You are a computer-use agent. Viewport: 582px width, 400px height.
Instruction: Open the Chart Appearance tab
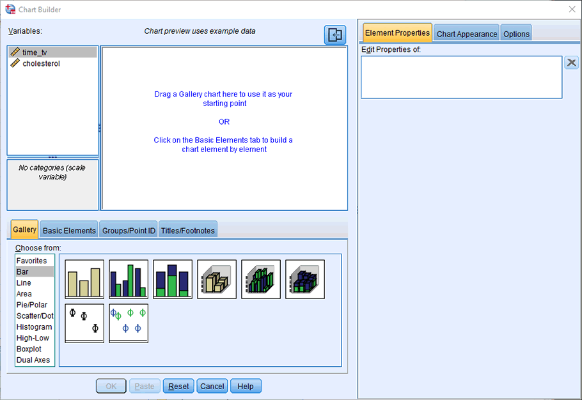coord(466,33)
